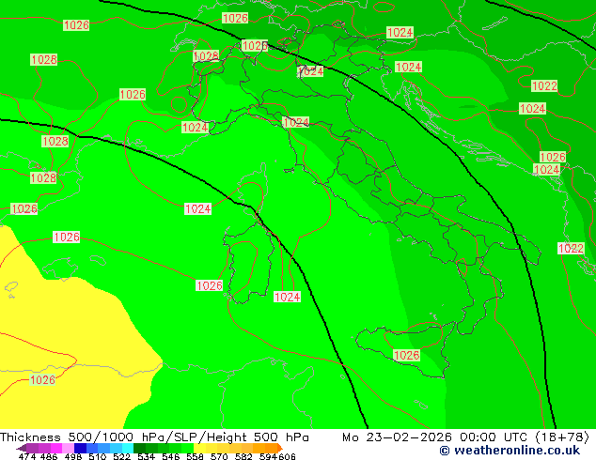Screen dimensions: 596x460
Task: Pick the bright magenta legend swatch
Action: [x=56, y=448]
